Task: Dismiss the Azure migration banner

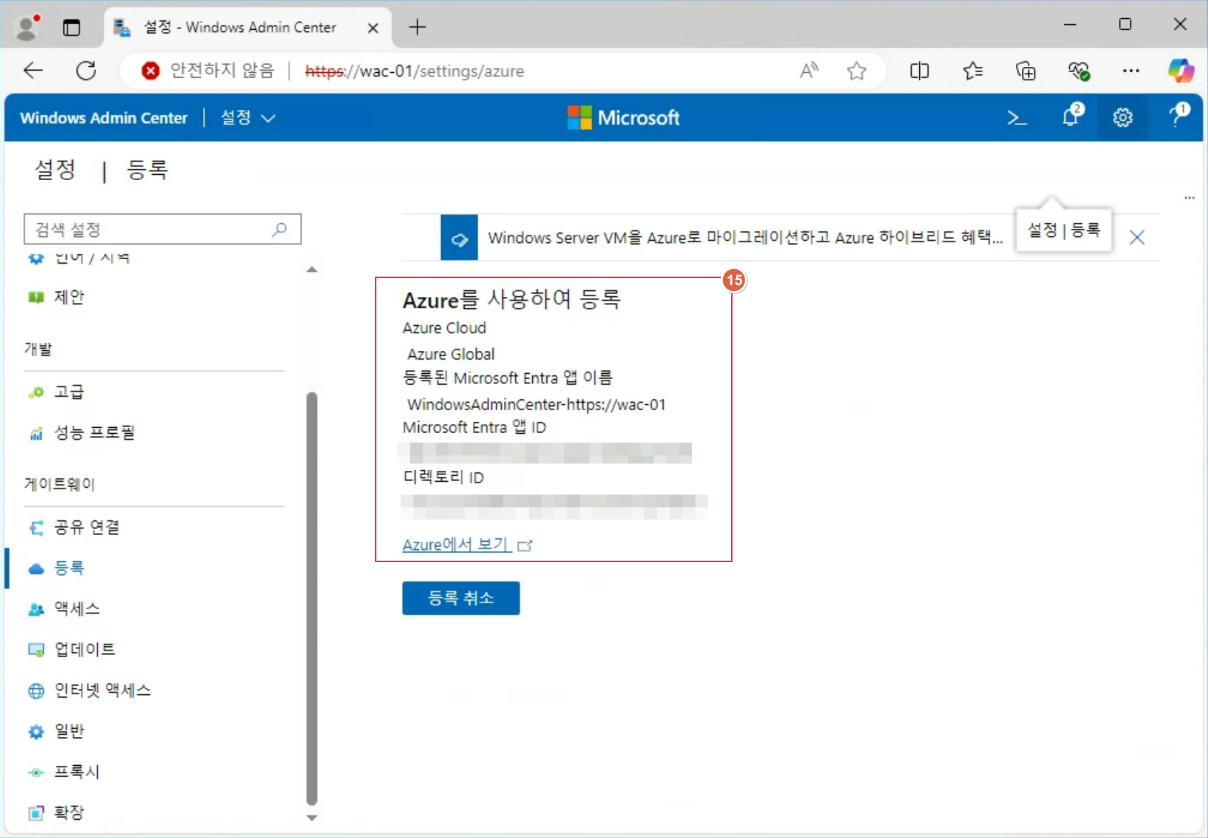Action: click(1137, 238)
